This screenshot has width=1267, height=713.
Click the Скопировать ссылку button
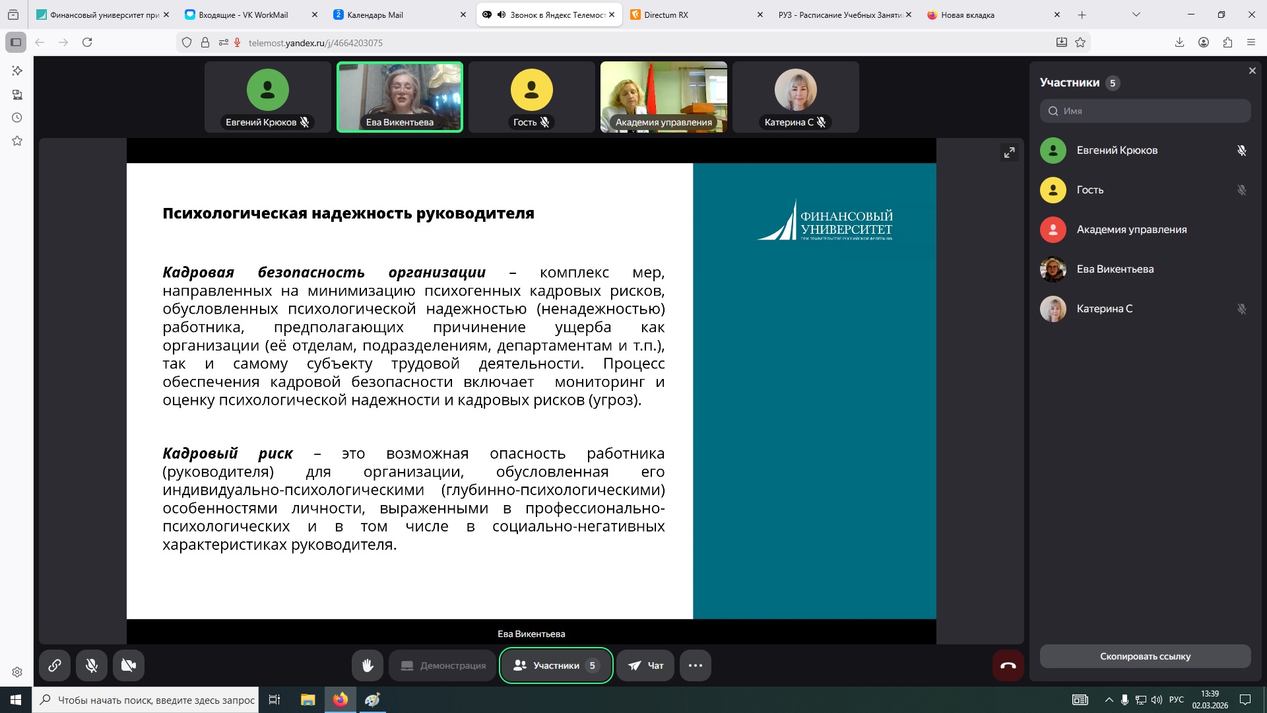(x=1145, y=656)
